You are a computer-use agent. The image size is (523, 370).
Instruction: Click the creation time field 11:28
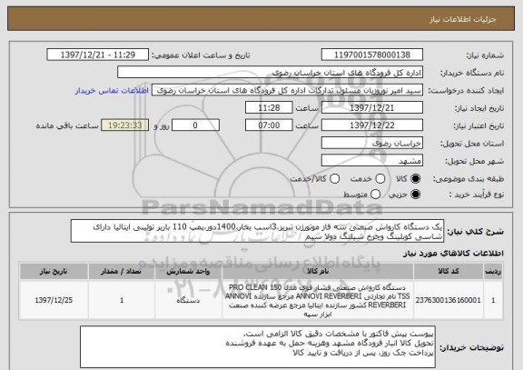269,108
